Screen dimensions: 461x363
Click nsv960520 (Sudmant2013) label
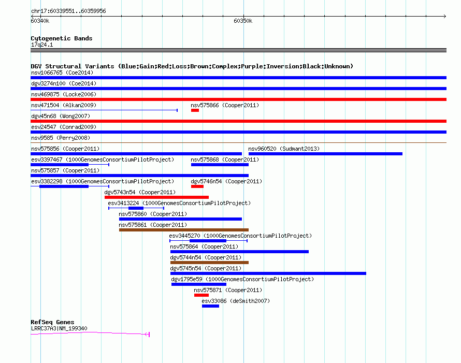point(284,149)
